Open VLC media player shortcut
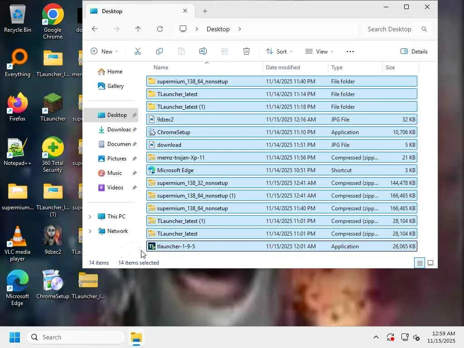Image resolution: width=464 pixels, height=348 pixels. (x=18, y=243)
